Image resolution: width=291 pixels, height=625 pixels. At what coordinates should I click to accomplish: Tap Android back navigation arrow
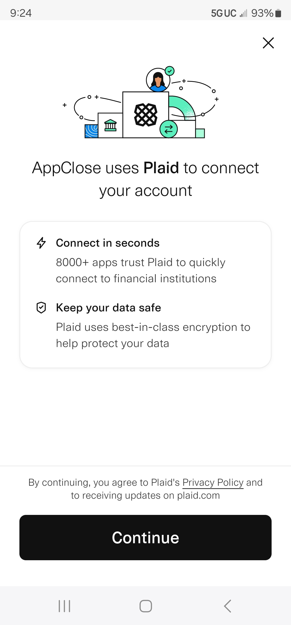click(x=227, y=606)
